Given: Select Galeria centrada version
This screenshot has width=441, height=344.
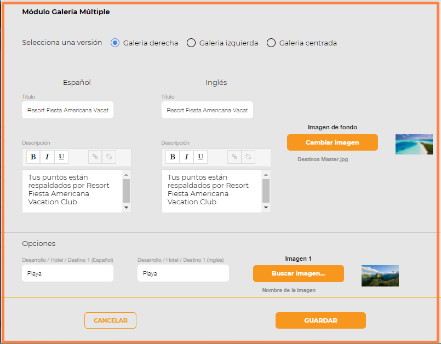Looking at the screenshot, I should click(x=271, y=43).
